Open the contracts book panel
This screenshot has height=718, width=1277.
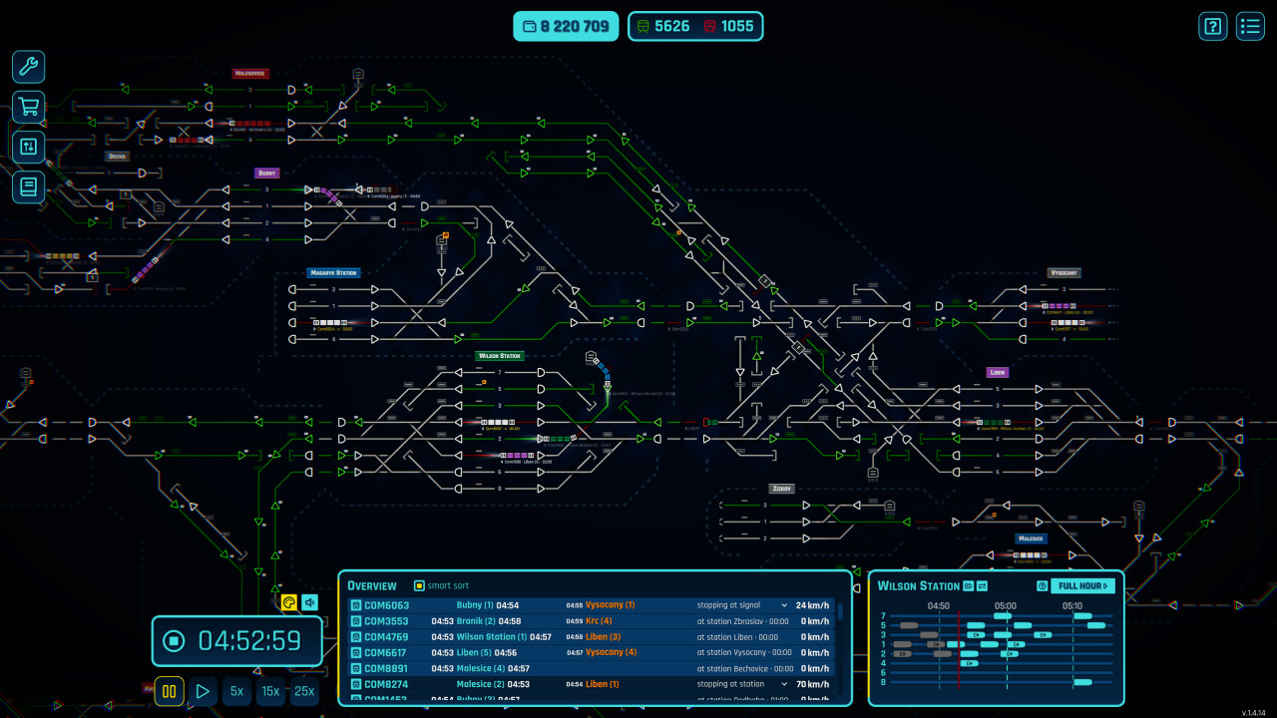[x=27, y=186]
